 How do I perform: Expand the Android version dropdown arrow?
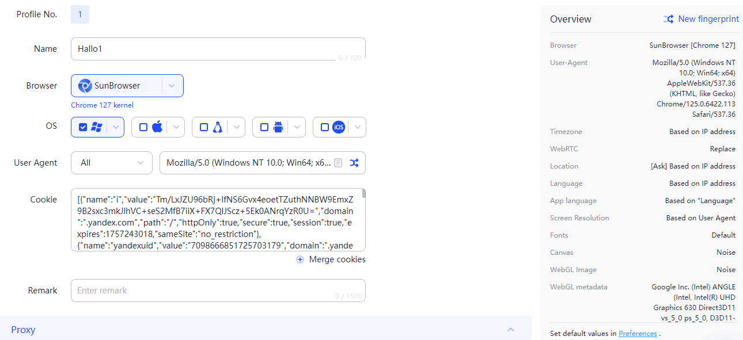pos(298,127)
